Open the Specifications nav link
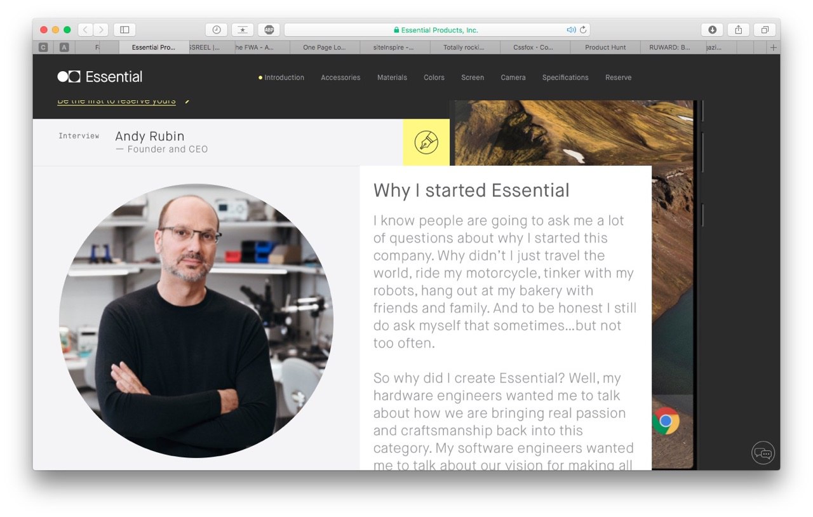Screen dimensions: 813x517 (x=565, y=77)
